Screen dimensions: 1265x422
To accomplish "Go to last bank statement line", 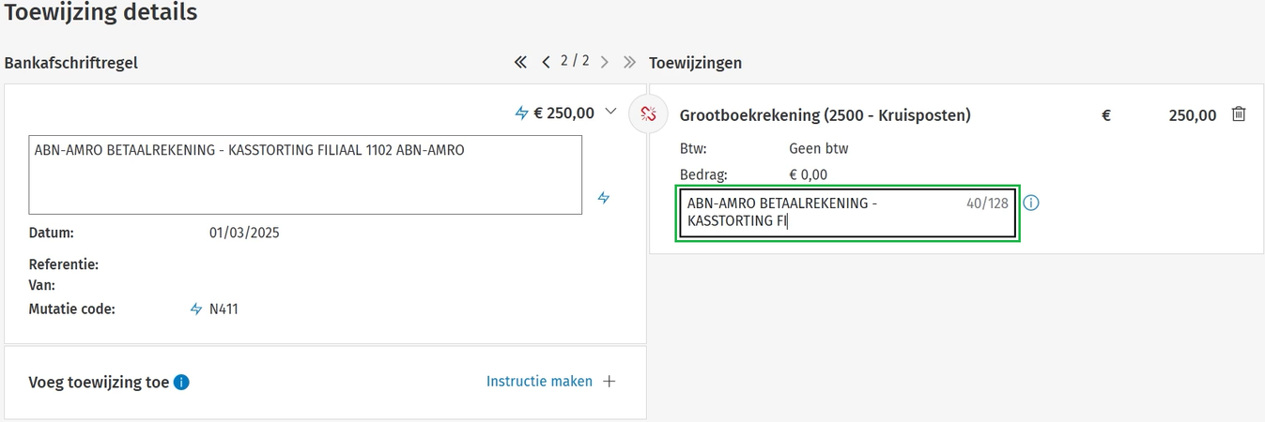I will 629,62.
